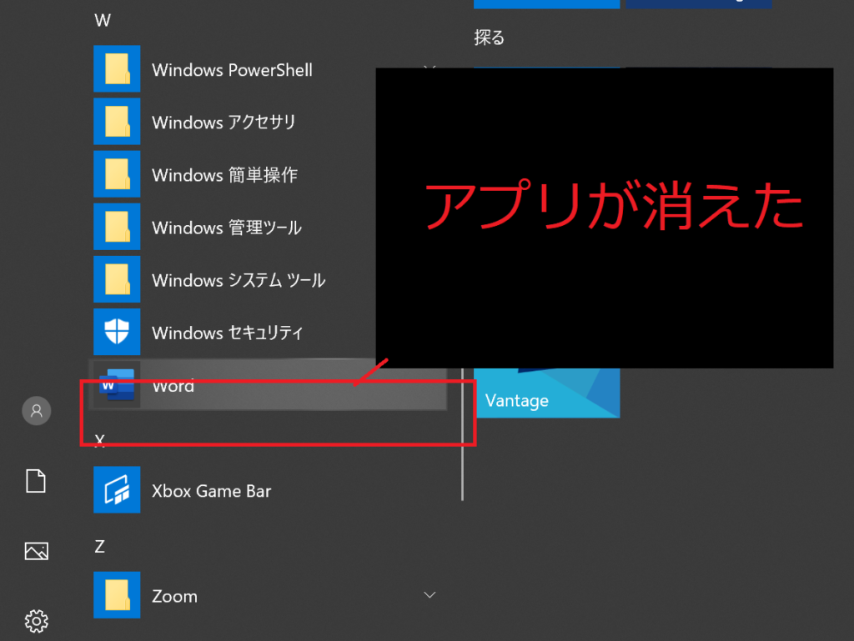The image size is (854, 641).
Task: Click the Windows アクセサリ folder icon
Action: [x=117, y=122]
